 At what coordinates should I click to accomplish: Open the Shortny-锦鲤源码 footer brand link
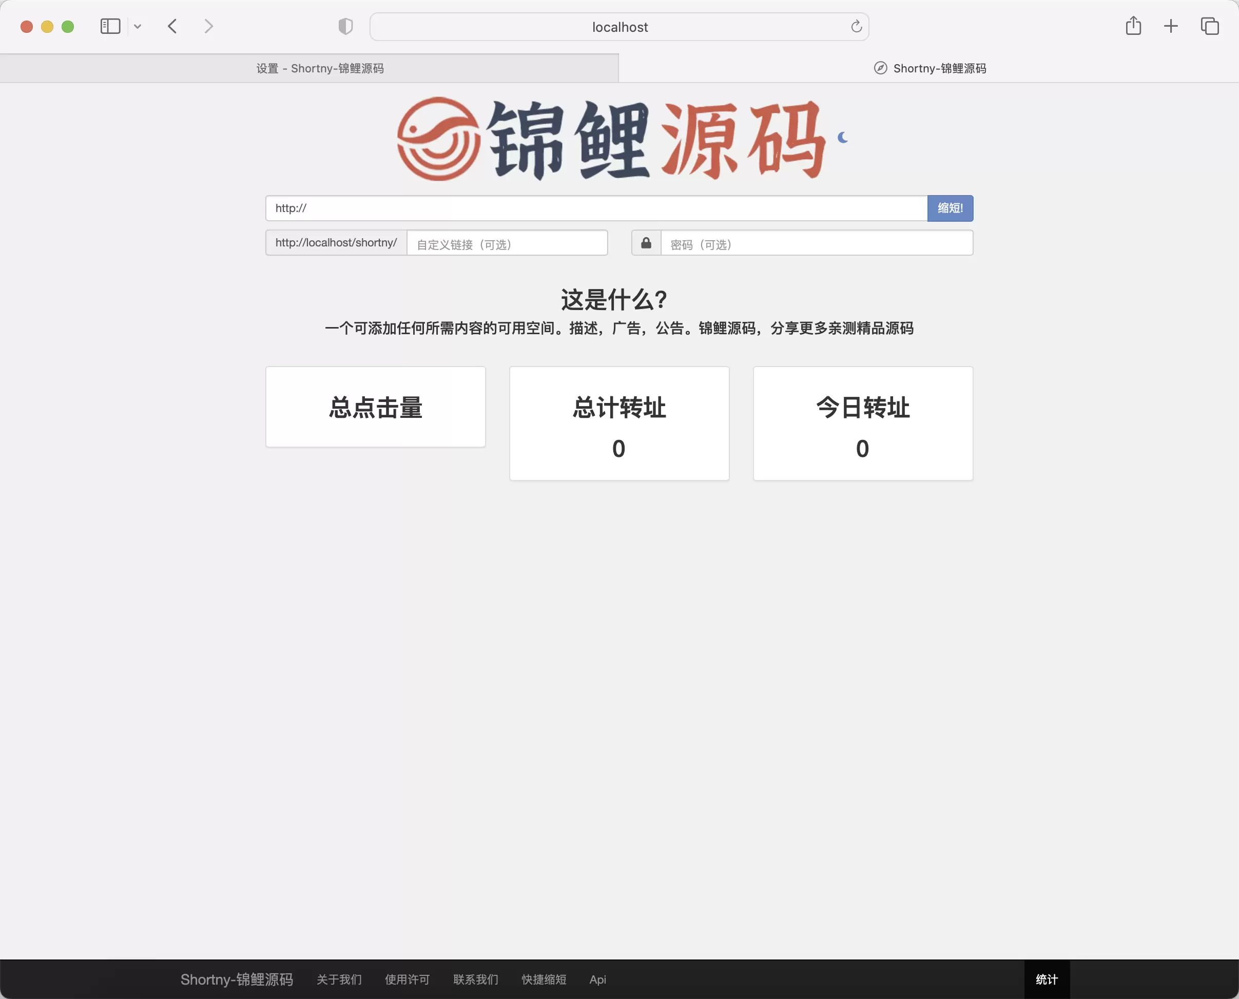[237, 979]
